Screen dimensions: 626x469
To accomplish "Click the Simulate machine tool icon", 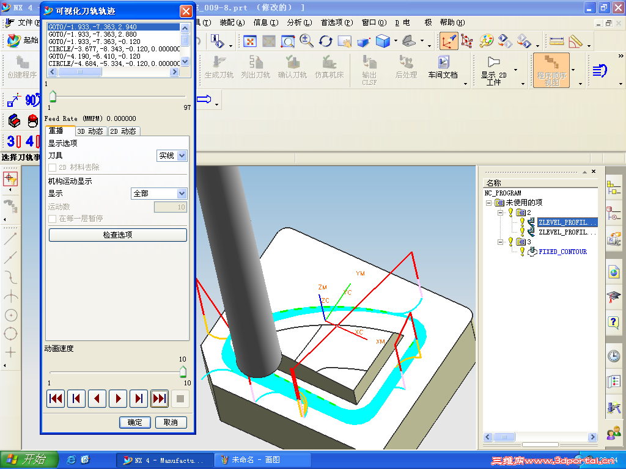I will (329, 68).
